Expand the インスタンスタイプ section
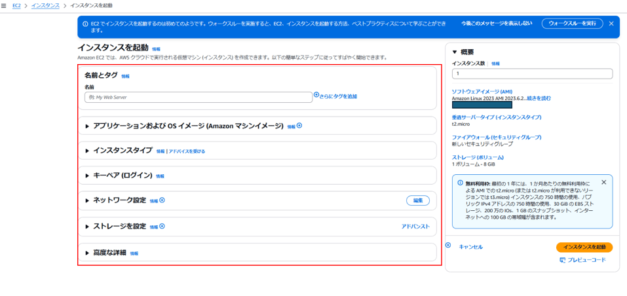Image resolution: width=627 pixels, height=296 pixels. pos(87,151)
